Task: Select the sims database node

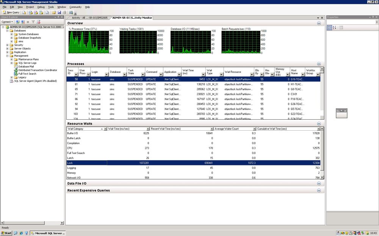Action: click(x=21, y=42)
